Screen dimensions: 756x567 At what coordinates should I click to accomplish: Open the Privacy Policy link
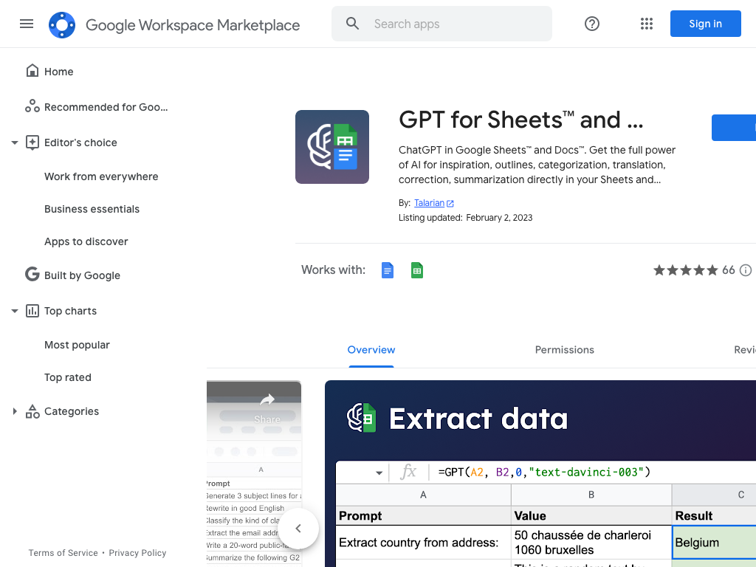pos(137,553)
